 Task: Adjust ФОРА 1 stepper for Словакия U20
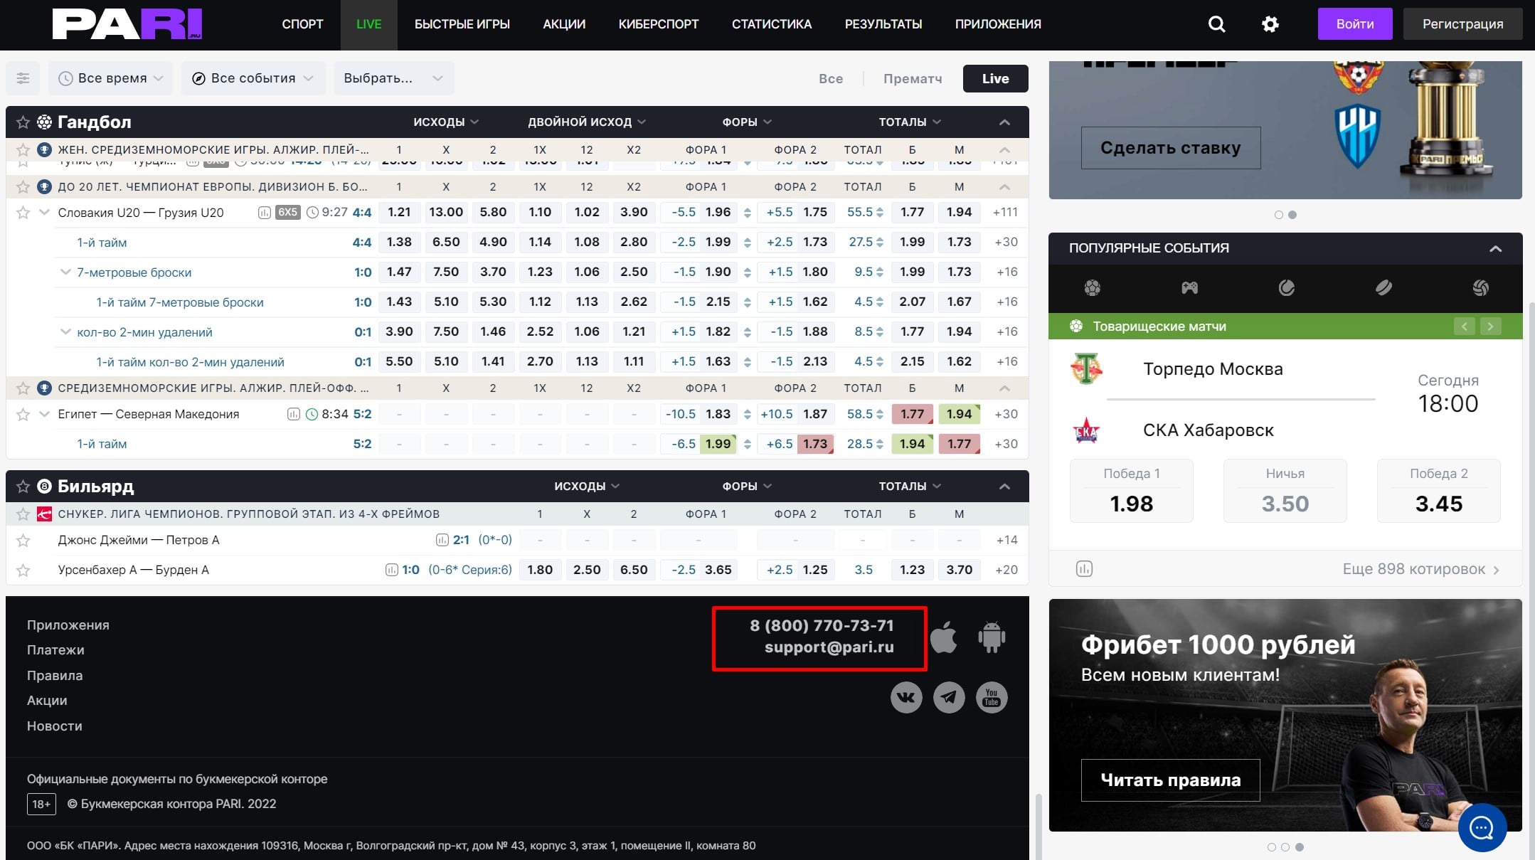pos(747,213)
